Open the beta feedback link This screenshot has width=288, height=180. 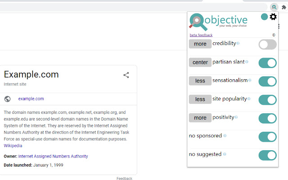201,35
